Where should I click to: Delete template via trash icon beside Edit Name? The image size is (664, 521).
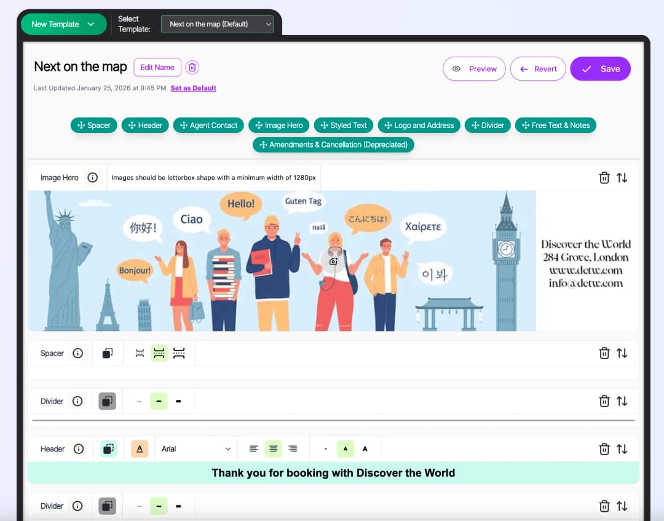pyautogui.click(x=192, y=68)
